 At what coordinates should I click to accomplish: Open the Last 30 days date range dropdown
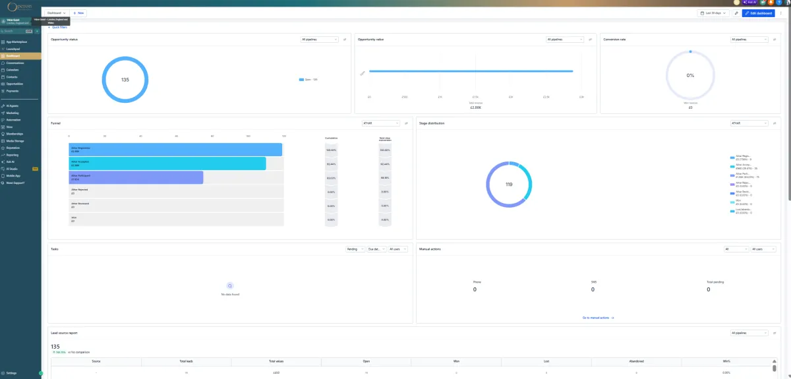tap(714, 13)
